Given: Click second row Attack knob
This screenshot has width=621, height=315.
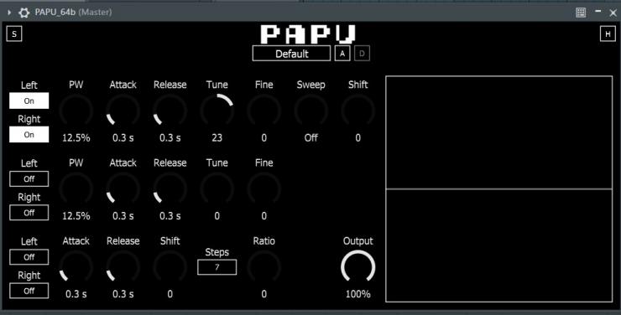Looking at the screenshot, I should click(x=123, y=189).
